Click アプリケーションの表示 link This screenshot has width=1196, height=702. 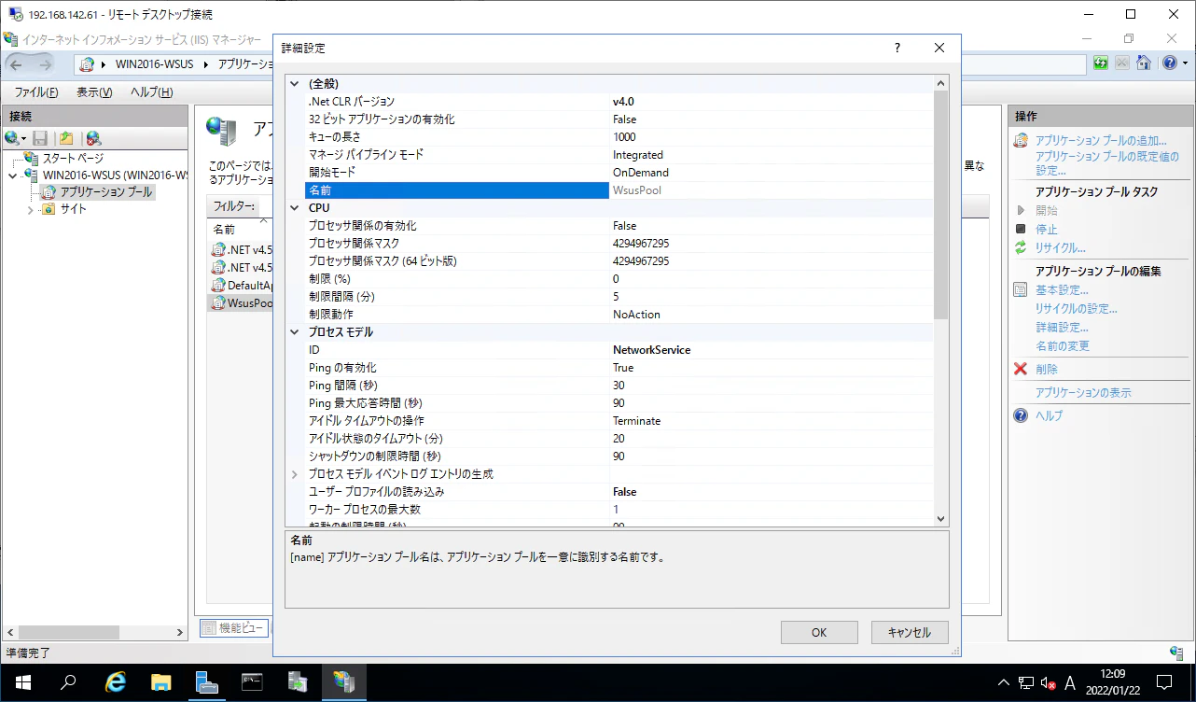[1083, 393]
